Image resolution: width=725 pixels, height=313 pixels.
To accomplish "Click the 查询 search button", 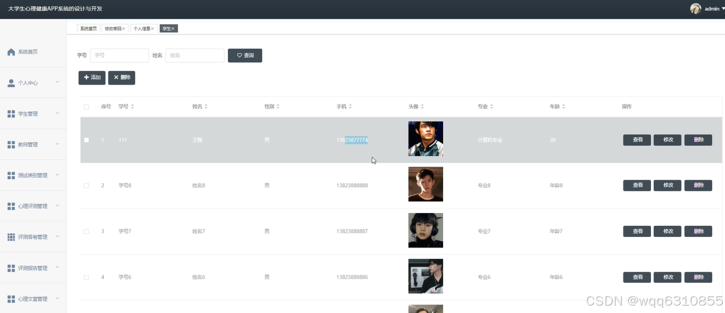I will (245, 56).
